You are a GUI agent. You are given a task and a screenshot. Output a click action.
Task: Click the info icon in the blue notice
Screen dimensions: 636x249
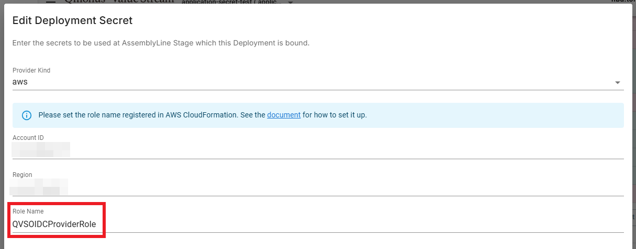27,115
